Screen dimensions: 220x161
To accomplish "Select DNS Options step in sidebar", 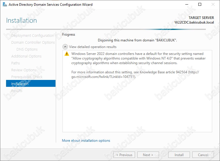I will coord(27,49).
